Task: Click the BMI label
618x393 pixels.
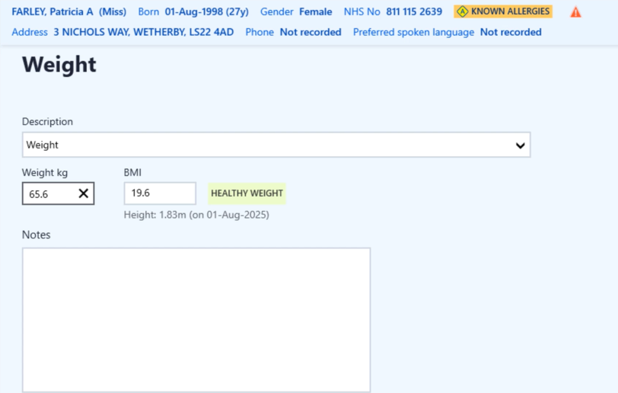Action: pyautogui.click(x=132, y=172)
